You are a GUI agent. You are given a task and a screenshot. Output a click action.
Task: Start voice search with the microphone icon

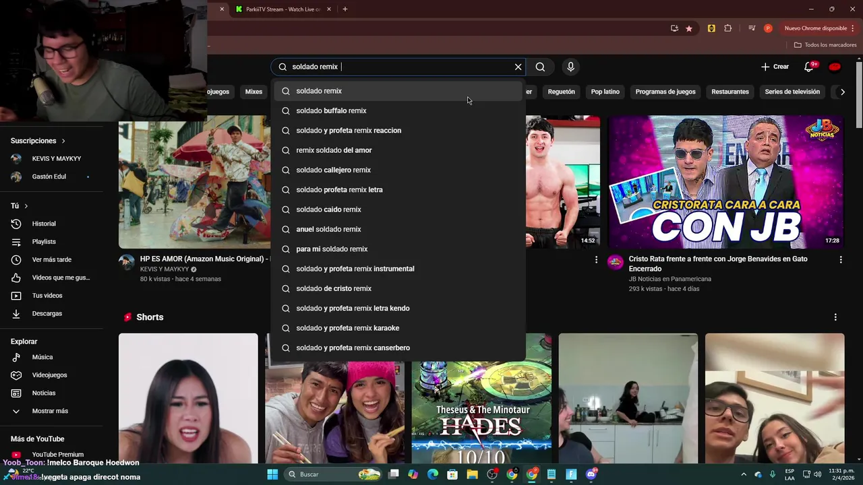(x=570, y=67)
